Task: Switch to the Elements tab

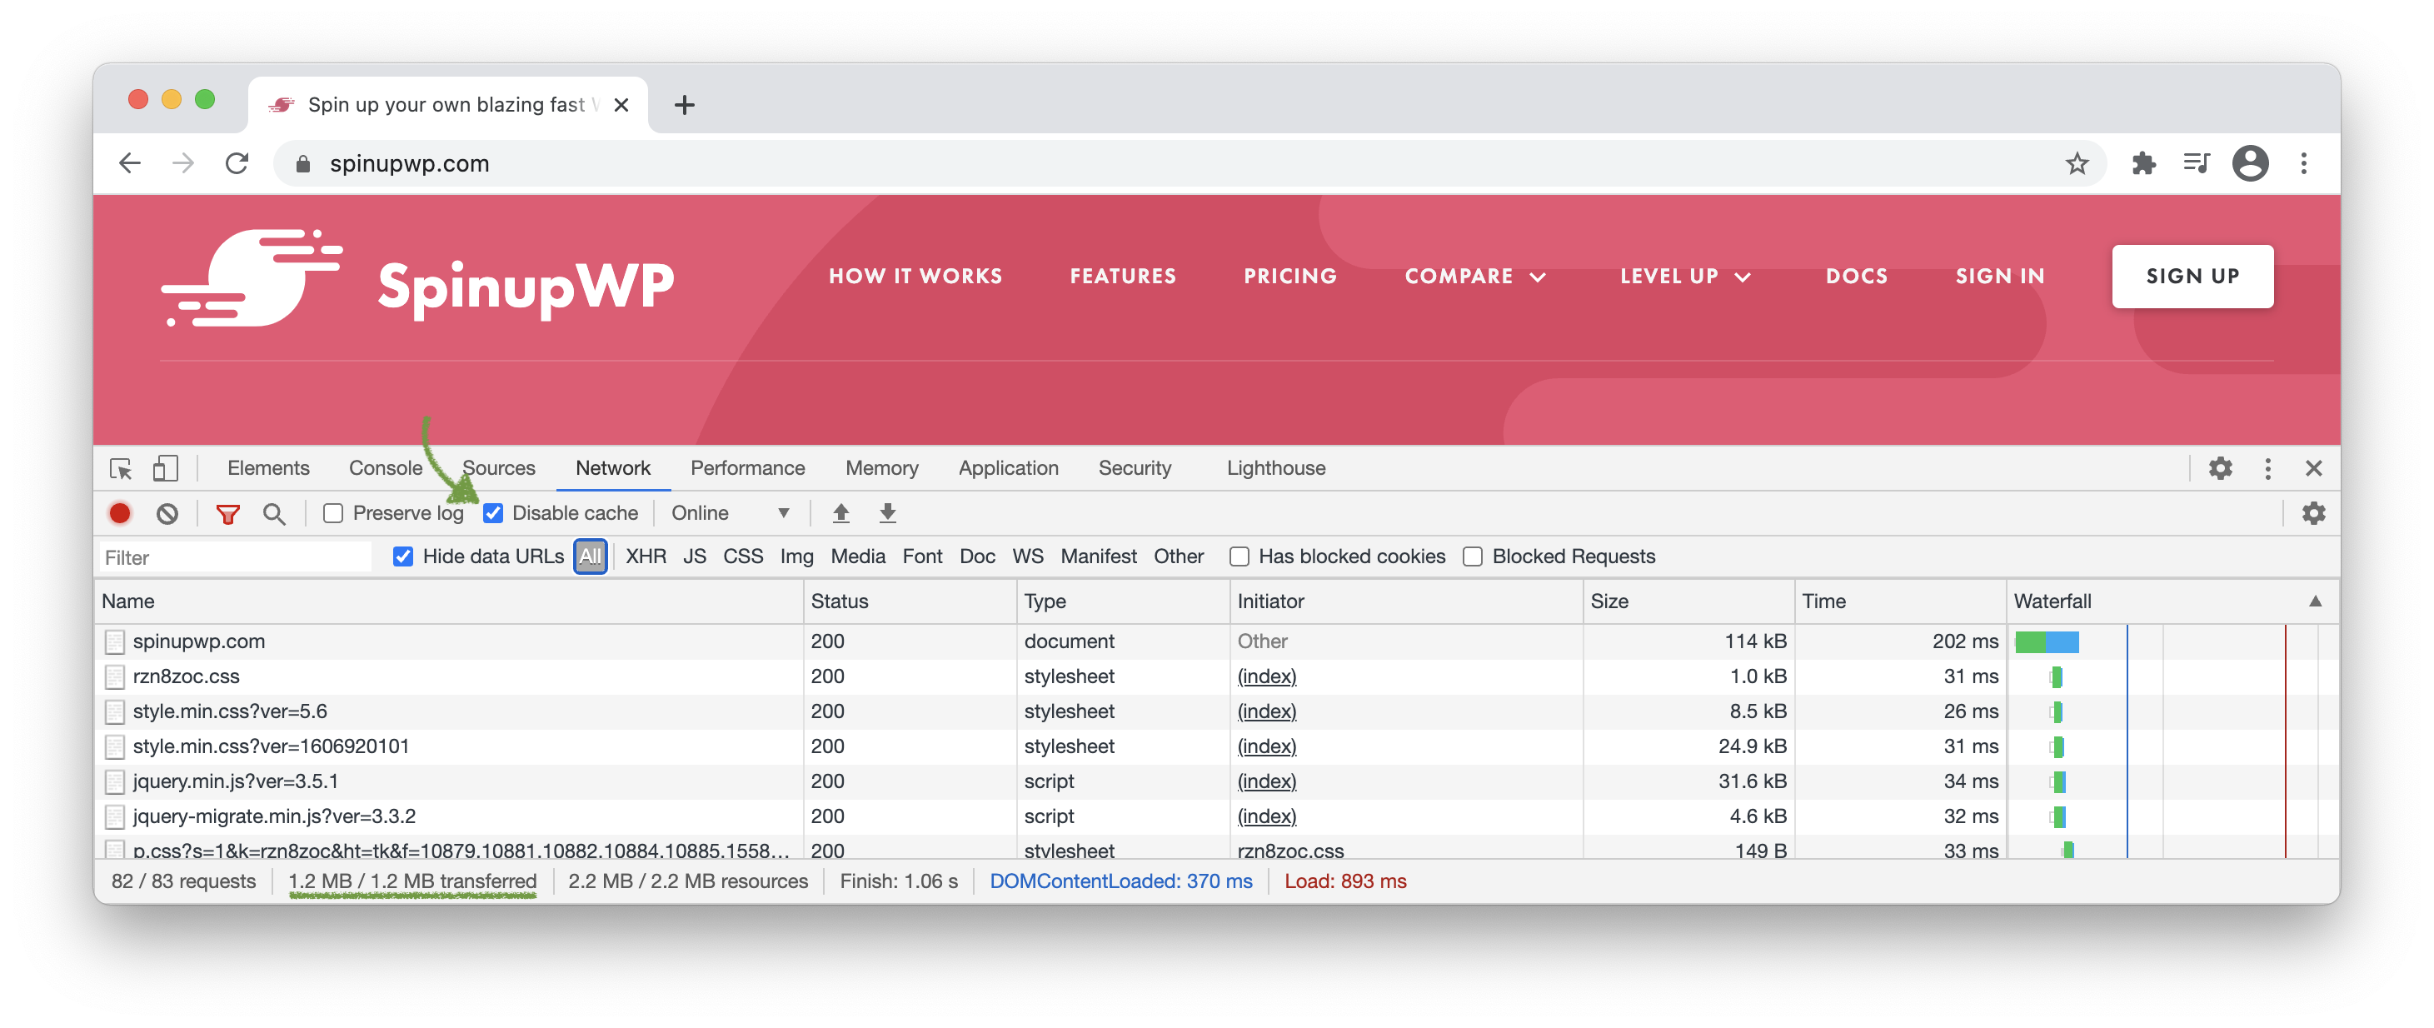Action: [x=268, y=469]
